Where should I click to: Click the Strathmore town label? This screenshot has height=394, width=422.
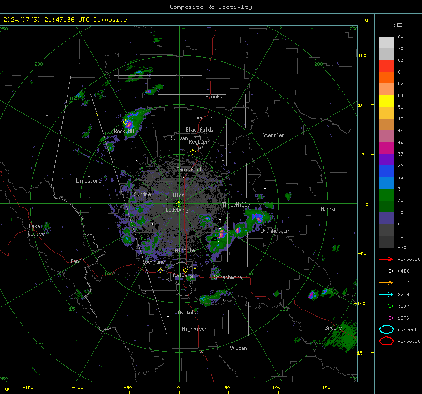pyautogui.click(x=228, y=277)
